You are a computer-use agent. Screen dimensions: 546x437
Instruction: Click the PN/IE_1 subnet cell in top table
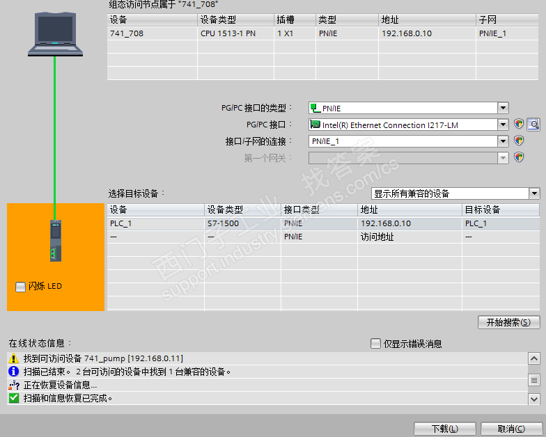pyautogui.click(x=507, y=33)
